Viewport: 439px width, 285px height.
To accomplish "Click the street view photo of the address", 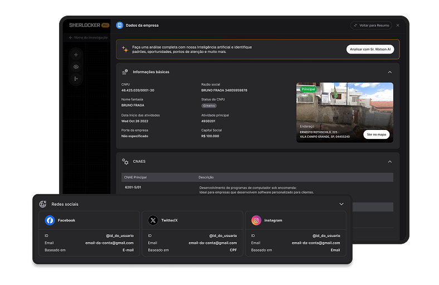I will pos(344,106).
